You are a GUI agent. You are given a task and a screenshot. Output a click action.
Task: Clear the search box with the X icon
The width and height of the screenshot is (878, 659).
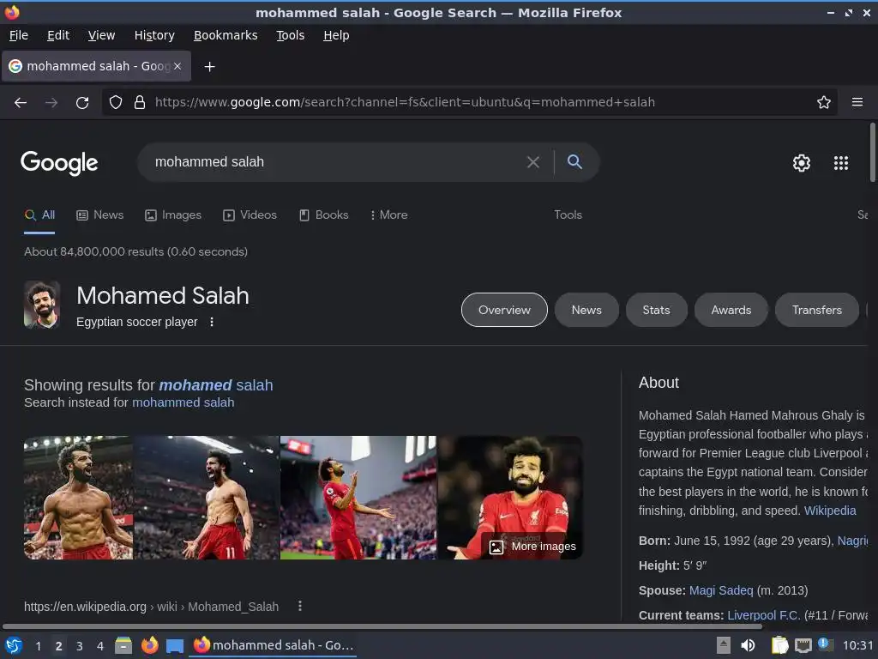533,162
